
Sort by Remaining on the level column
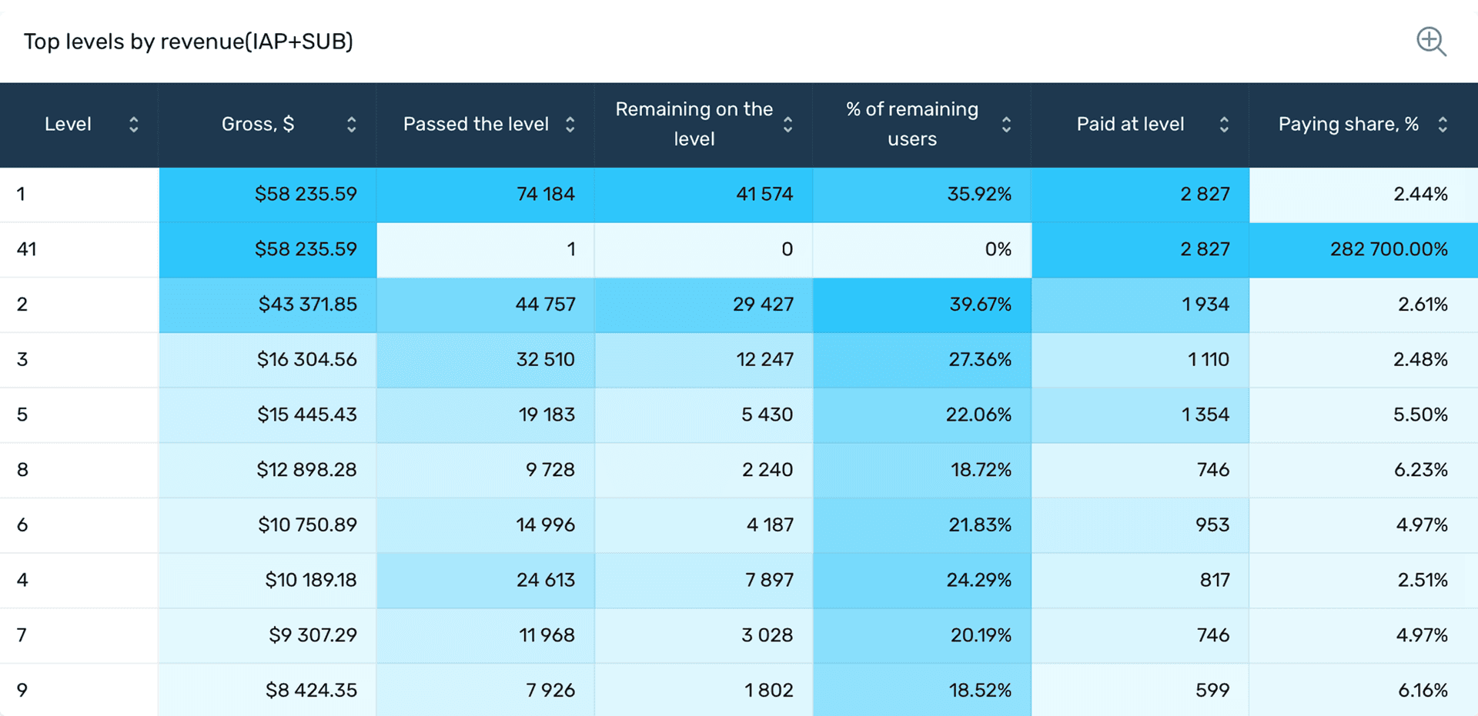tap(788, 125)
